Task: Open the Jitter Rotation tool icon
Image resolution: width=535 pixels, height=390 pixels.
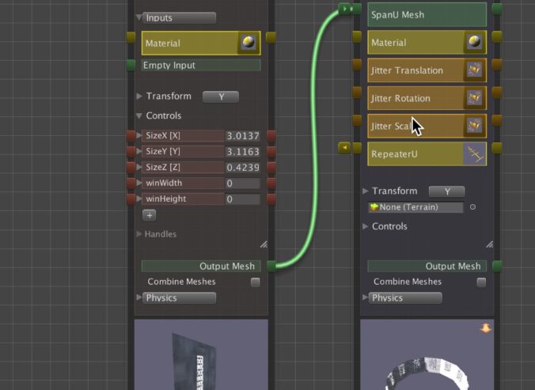Action: pos(475,99)
